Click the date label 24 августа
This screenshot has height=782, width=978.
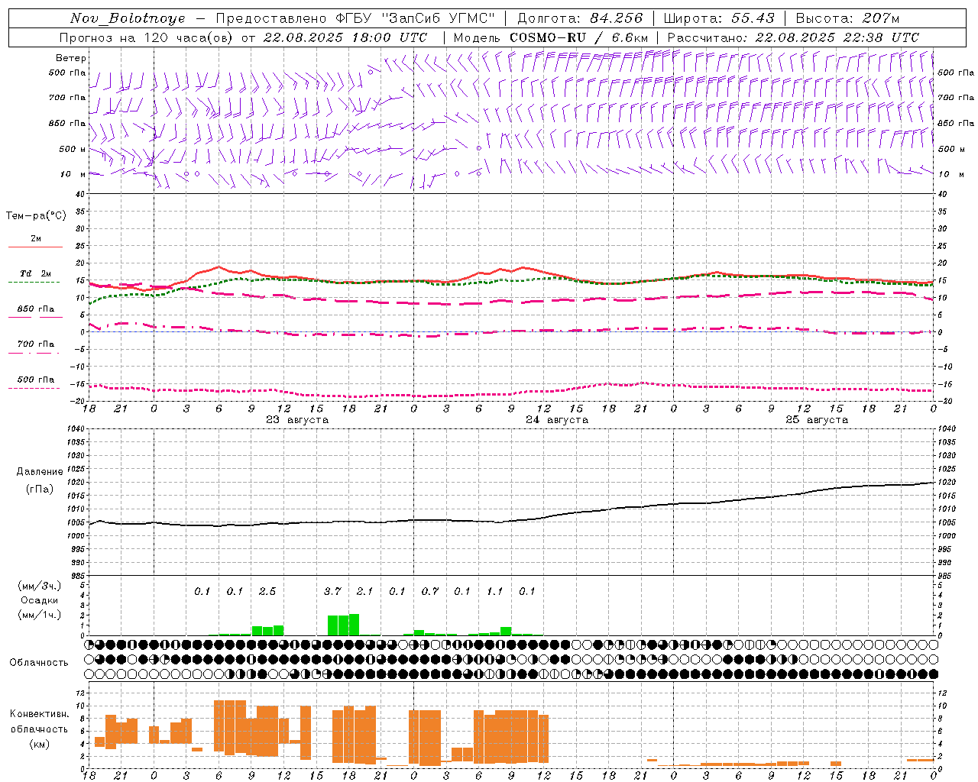point(557,420)
